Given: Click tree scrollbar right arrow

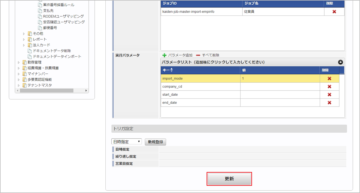Looking at the screenshot, I should (86, 90).
